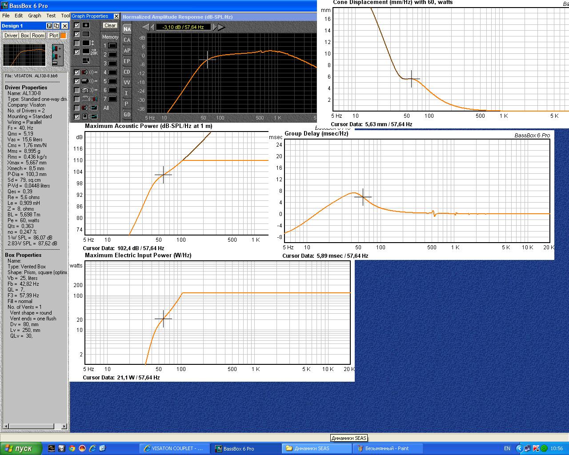The height and width of the screenshot is (455, 569).
Task: Click the passive network circuit icon
Action: click(x=89, y=99)
